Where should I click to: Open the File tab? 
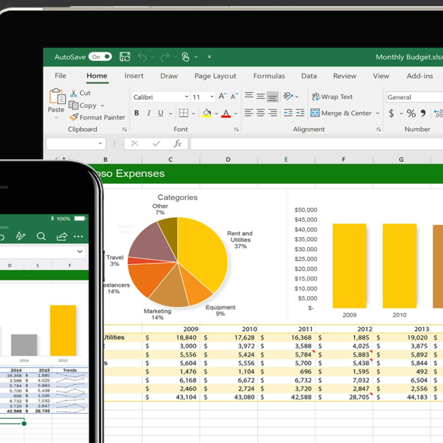click(60, 76)
